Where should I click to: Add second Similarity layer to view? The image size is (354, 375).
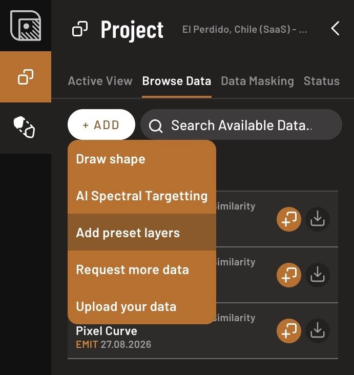289,275
